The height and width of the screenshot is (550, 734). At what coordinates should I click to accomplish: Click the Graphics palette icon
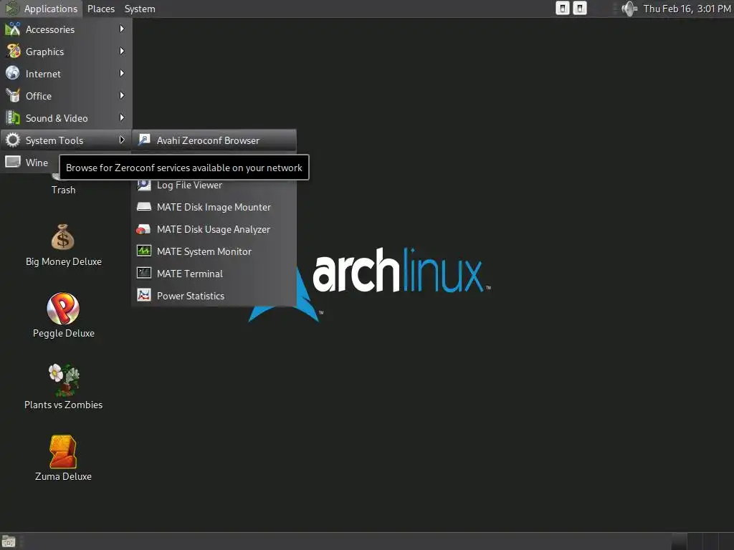point(13,51)
